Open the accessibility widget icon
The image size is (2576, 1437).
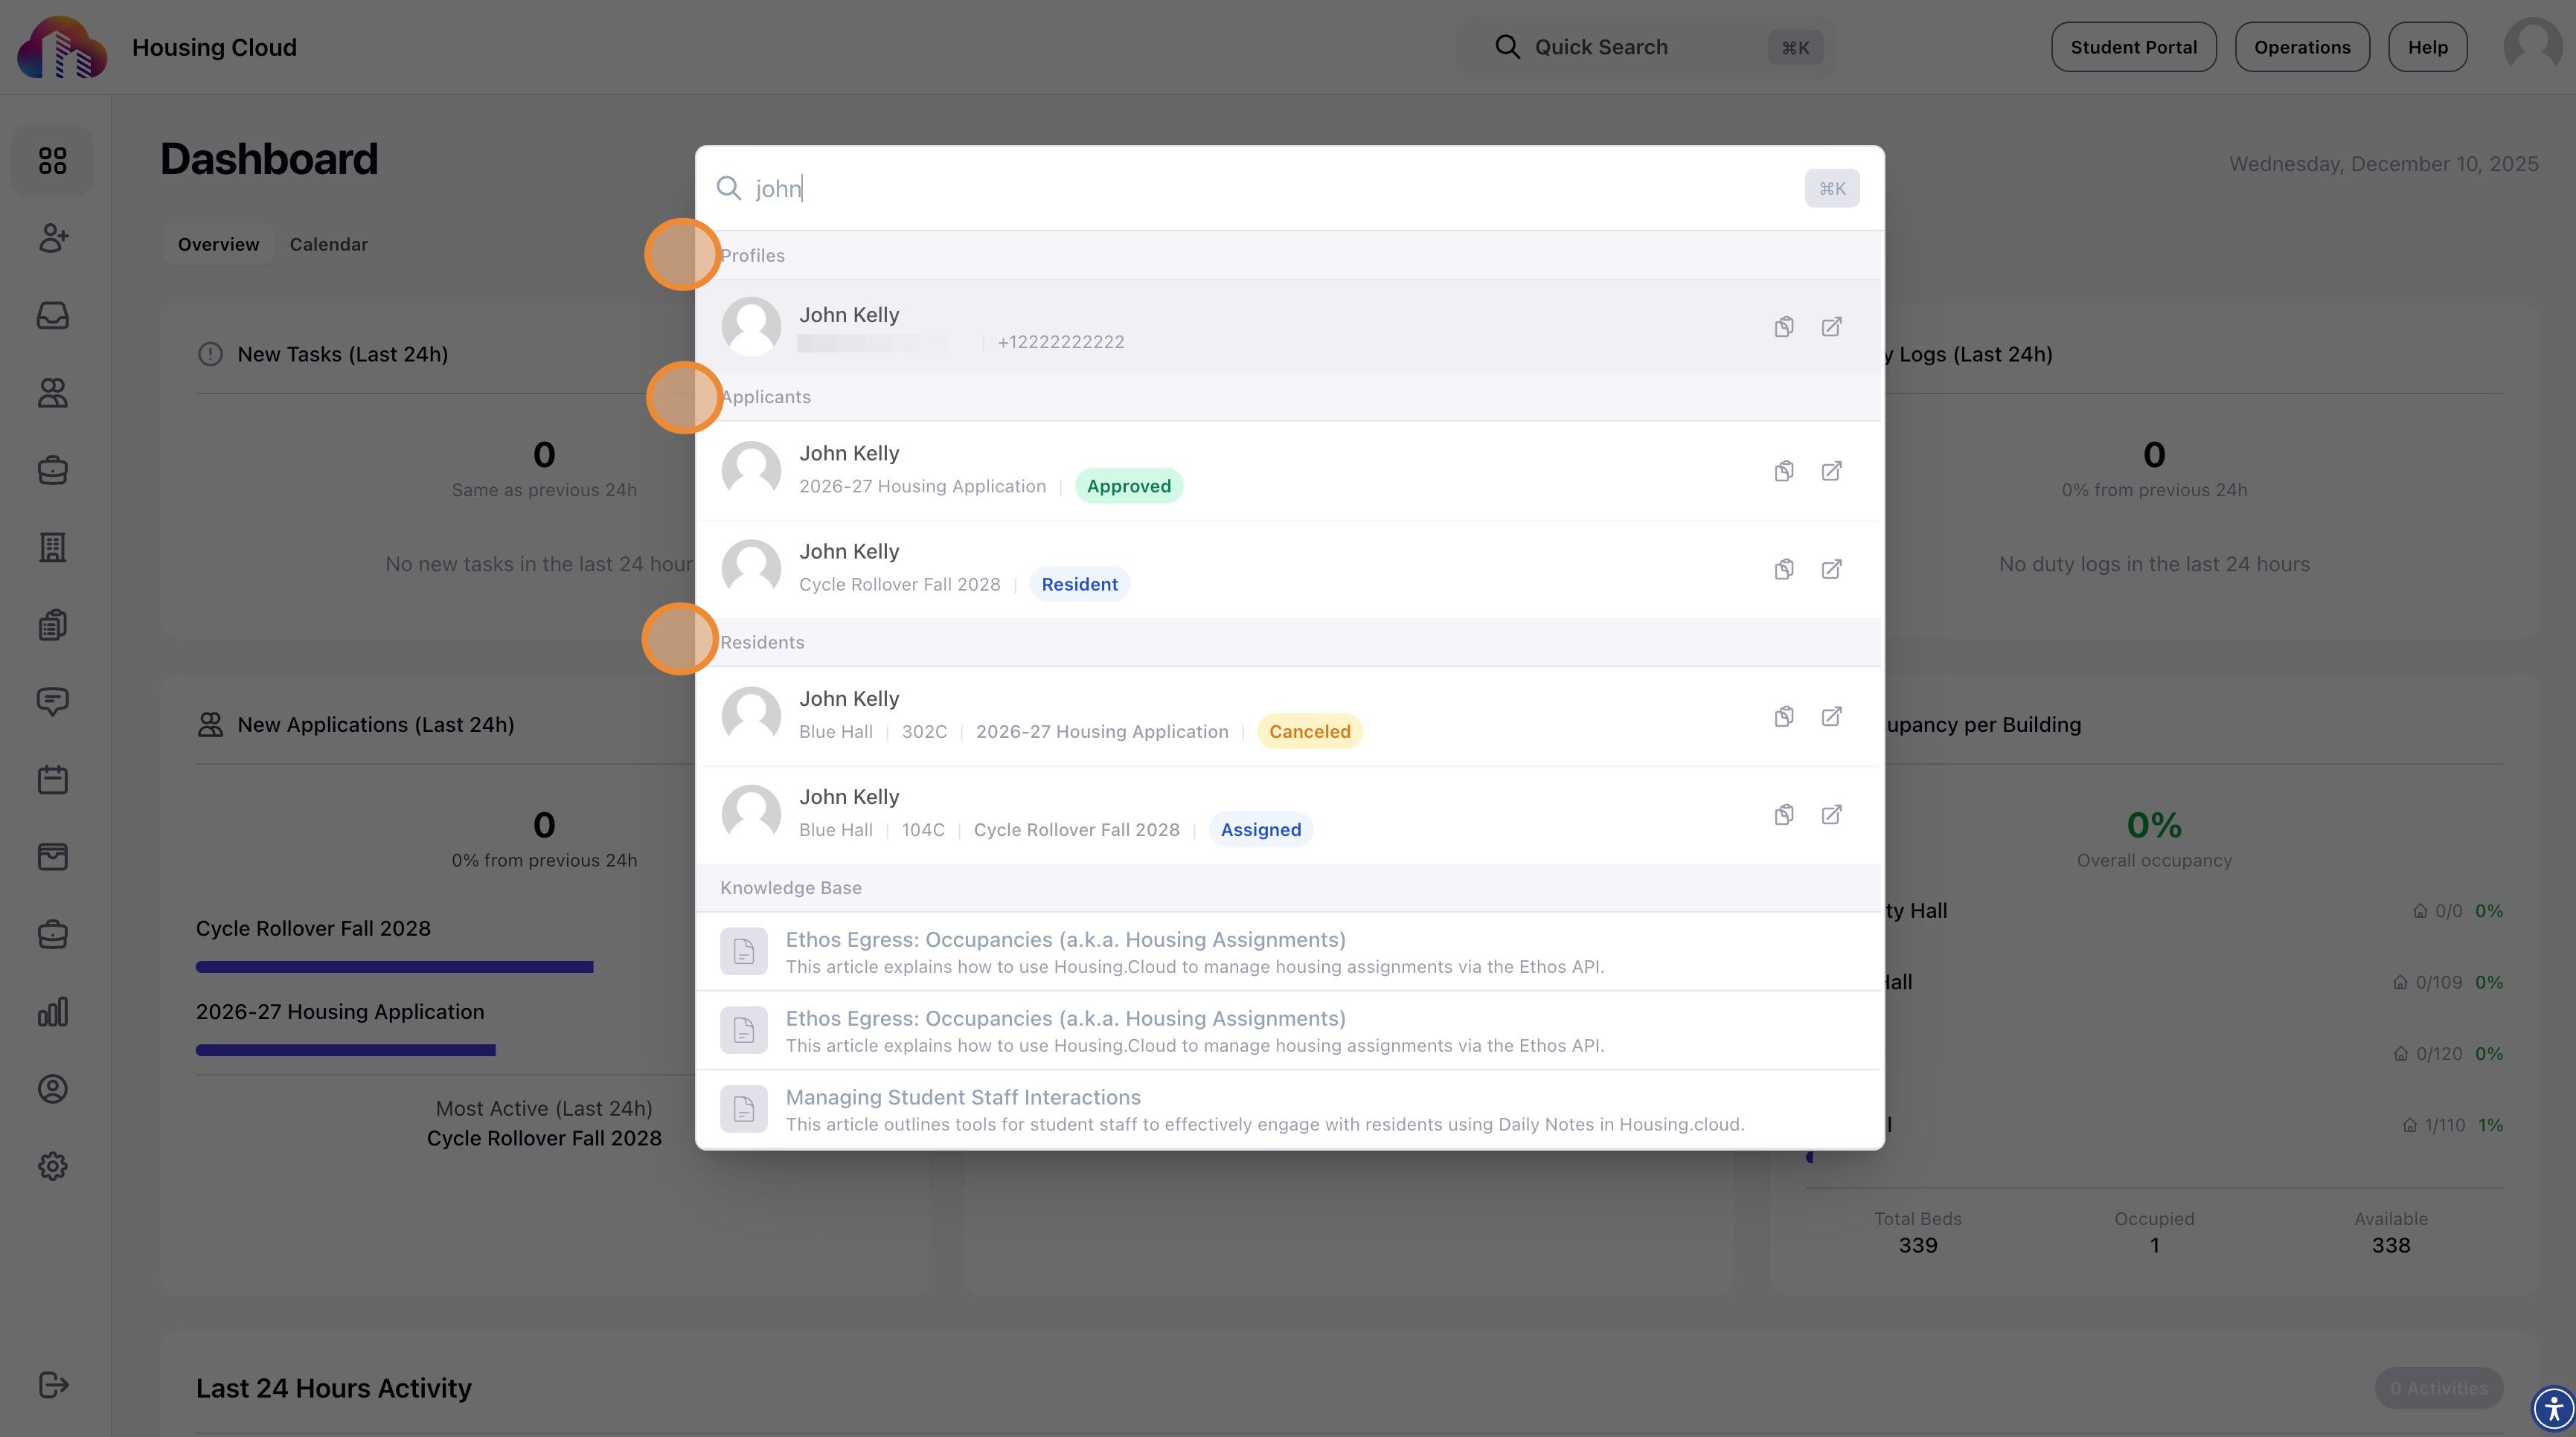(2553, 1410)
